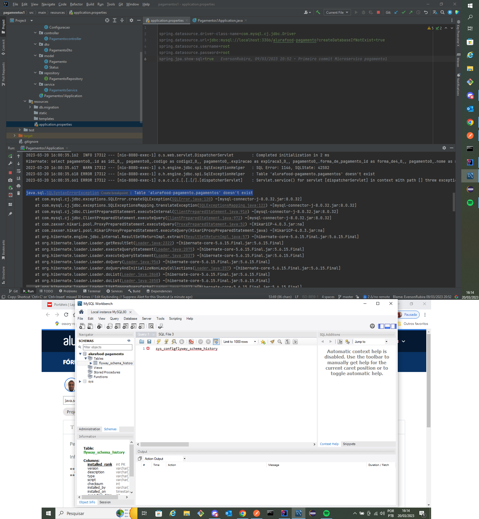Image resolution: width=479 pixels, height=519 pixels.
Task: Toggle left sidebar panel visibility in Workbench
Action: coord(381,326)
